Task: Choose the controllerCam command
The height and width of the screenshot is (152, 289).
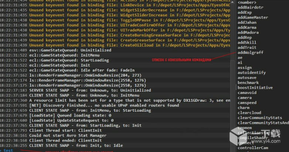Action: [253, 148]
